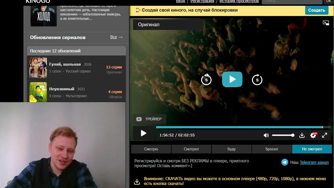Click the 1:56:52 / 02:02:55 time display
The image size is (334, 188).
[x=177, y=135]
